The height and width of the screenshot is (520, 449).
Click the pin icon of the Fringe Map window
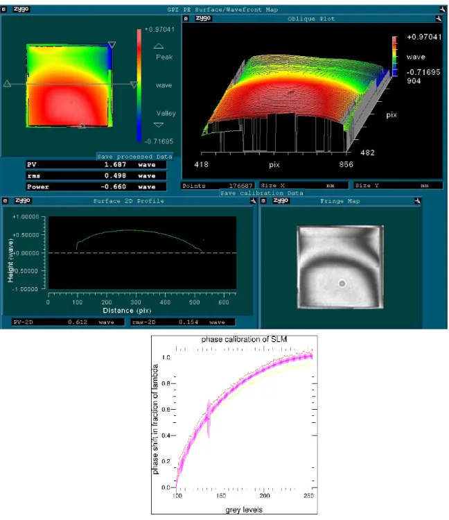(418, 200)
